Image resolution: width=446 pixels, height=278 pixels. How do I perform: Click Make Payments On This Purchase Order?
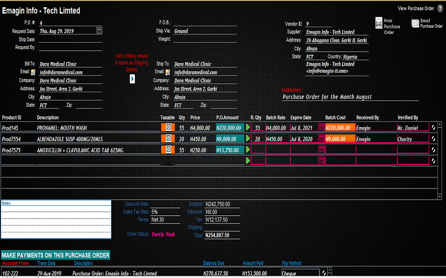click(55, 255)
